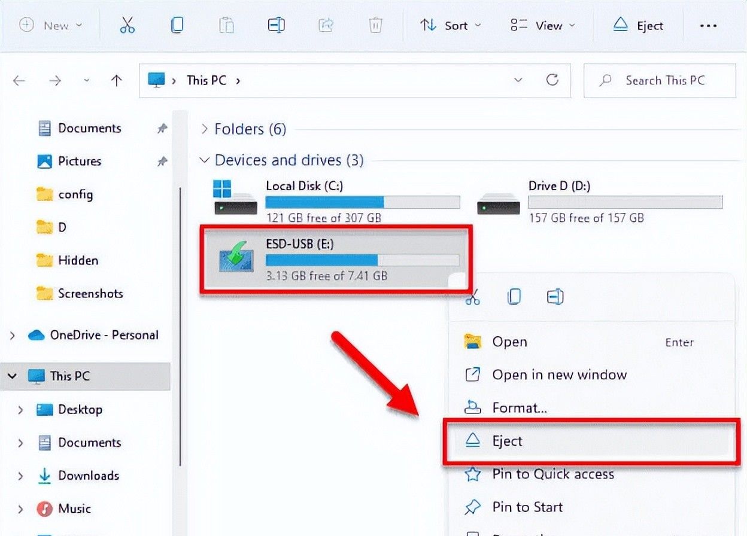Click the Paste icon in top toolbar
This screenshot has width=747, height=536.
click(226, 25)
